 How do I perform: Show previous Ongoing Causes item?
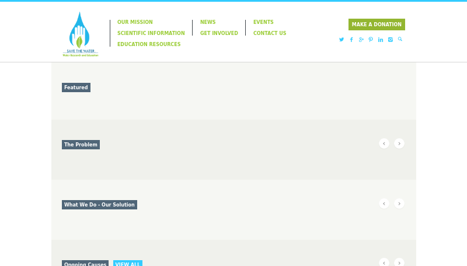tap(384, 262)
